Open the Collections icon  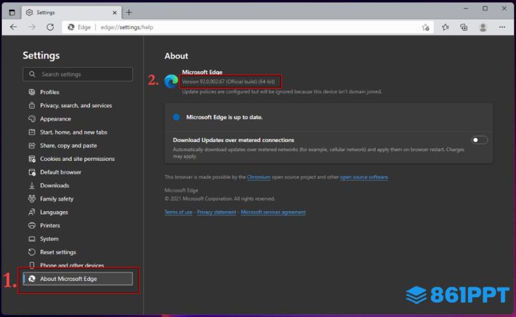click(x=464, y=27)
